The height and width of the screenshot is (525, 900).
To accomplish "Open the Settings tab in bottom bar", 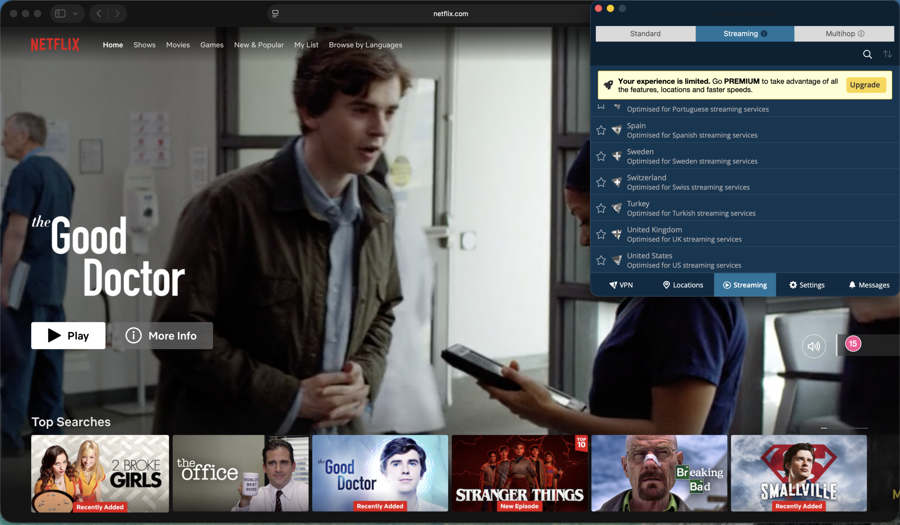I will point(807,285).
